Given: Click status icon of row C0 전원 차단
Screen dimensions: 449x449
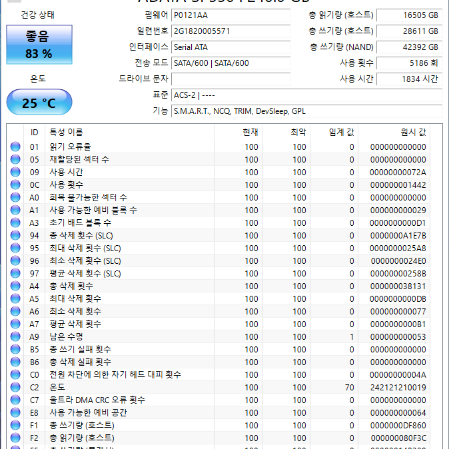Looking at the screenshot, I should [15, 374].
